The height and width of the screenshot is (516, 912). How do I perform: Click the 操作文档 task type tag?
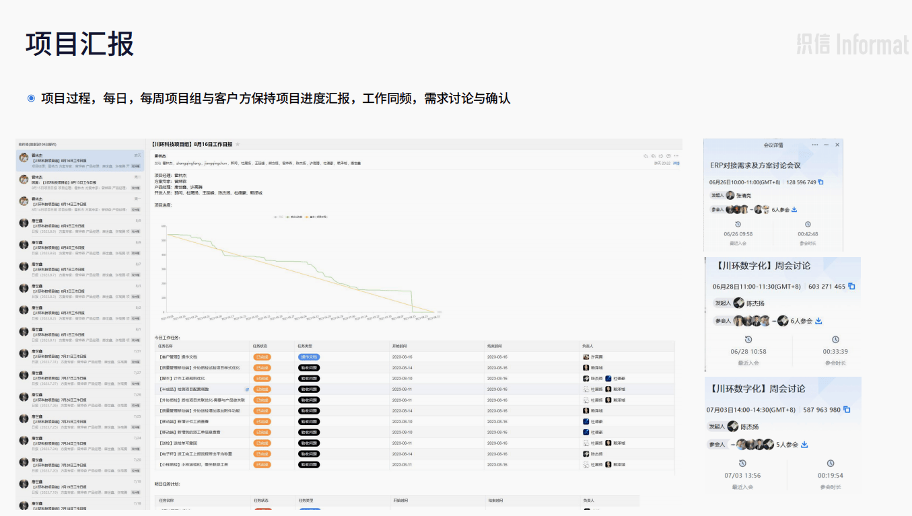[x=308, y=357]
